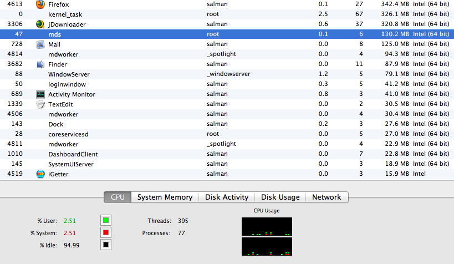
Task: Click PID 4519 in the iGetter row
Action: click(x=15, y=174)
